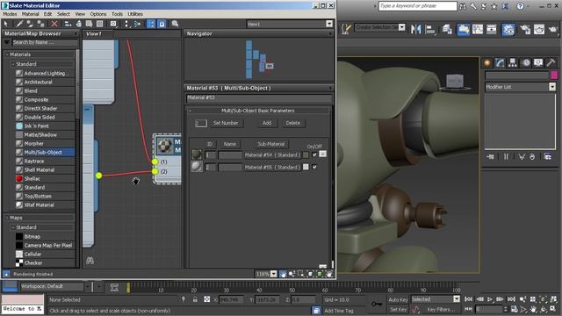Click binoculars icon at bottom of View1
This screenshot has width=562, height=316.
point(90,261)
